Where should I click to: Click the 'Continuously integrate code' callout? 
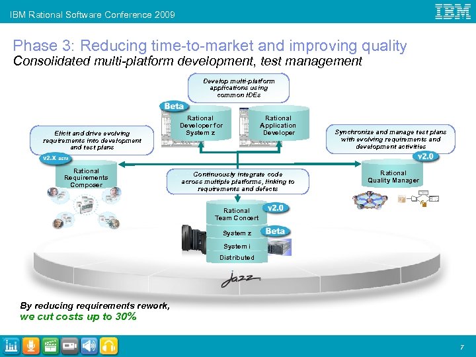[238, 182]
